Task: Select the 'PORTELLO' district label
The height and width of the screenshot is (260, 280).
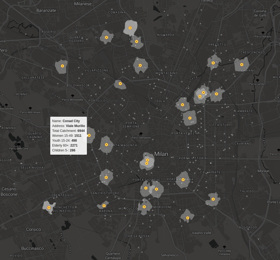Action: [x=97, y=101]
